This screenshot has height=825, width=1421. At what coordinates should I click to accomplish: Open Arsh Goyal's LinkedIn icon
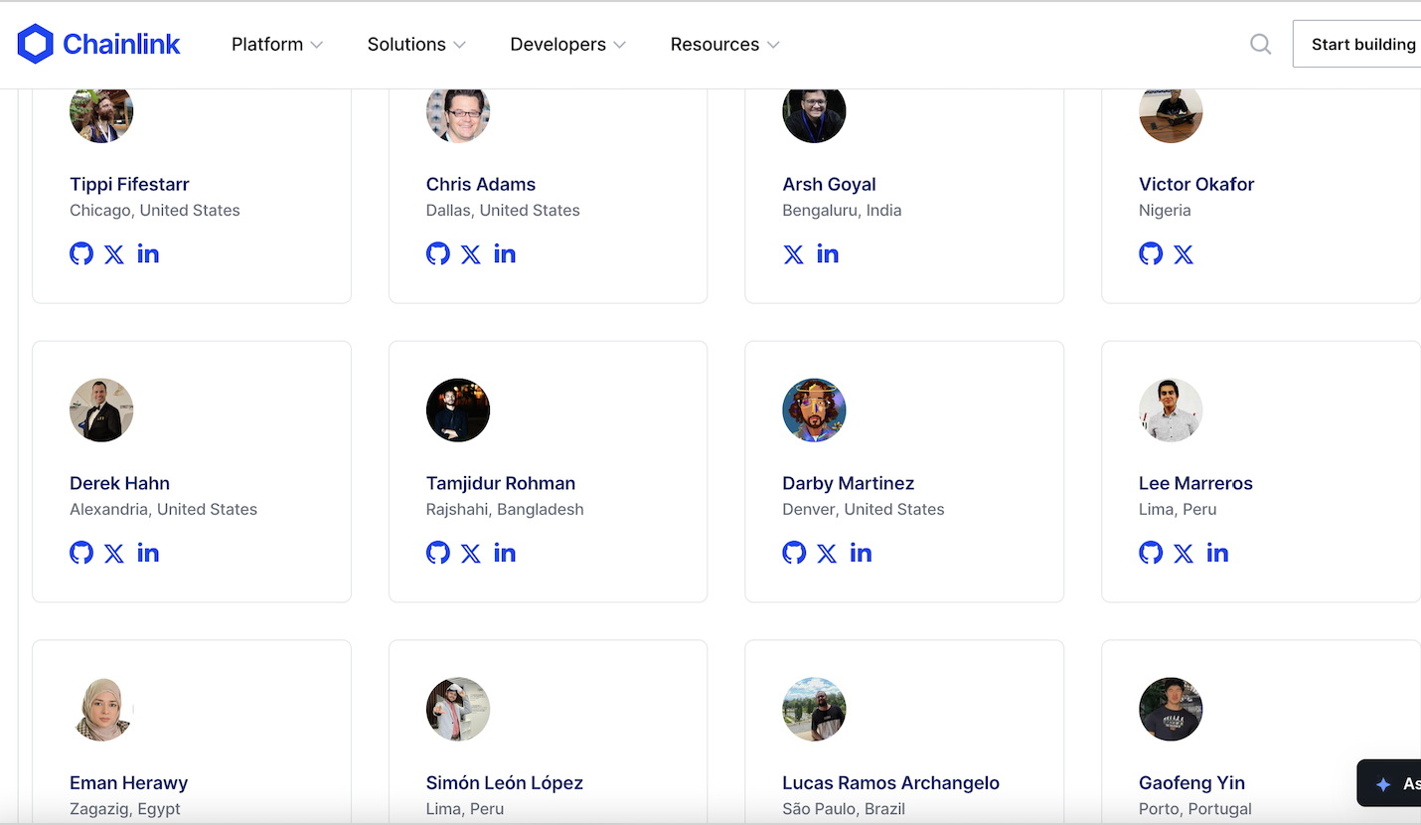[828, 253]
